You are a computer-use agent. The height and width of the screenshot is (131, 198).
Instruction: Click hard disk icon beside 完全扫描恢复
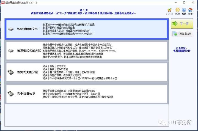point(11,94)
